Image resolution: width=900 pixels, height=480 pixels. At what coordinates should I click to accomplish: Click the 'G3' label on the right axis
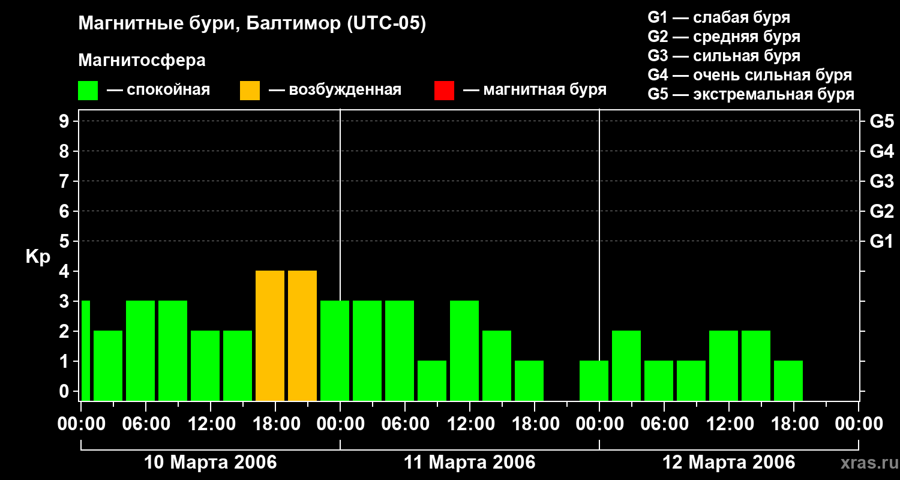click(x=881, y=181)
